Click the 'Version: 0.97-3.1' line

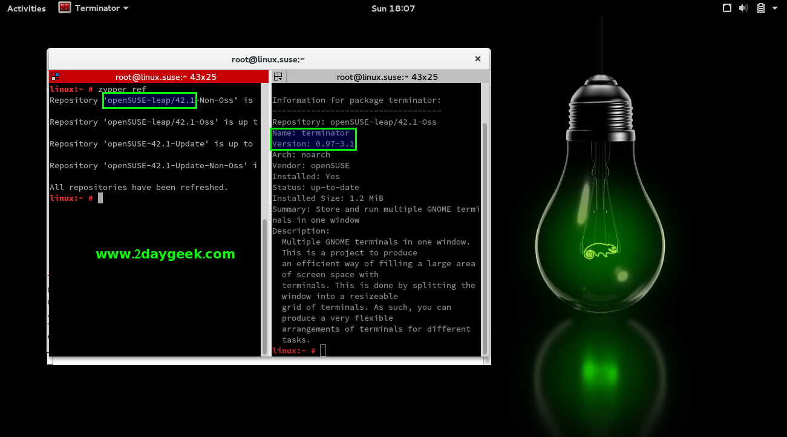coord(313,143)
